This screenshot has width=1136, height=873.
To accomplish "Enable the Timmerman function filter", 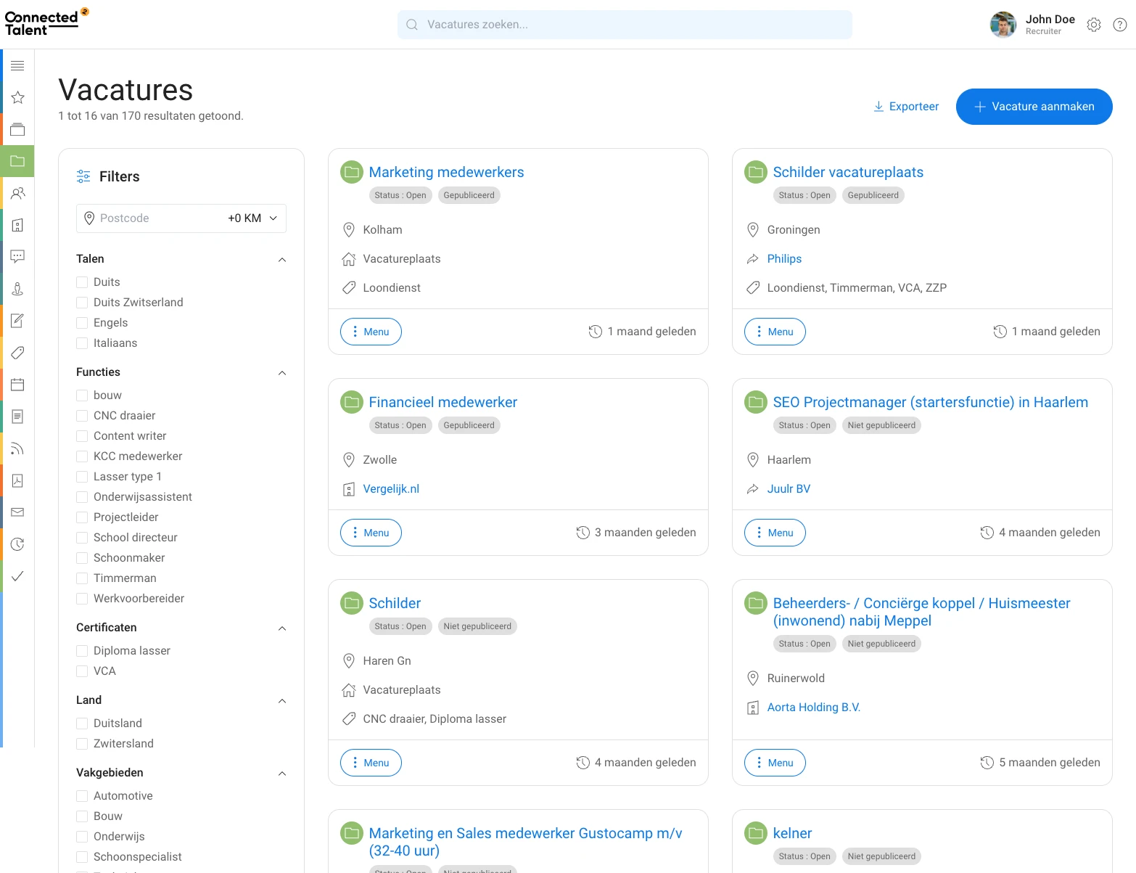I will coord(82,578).
